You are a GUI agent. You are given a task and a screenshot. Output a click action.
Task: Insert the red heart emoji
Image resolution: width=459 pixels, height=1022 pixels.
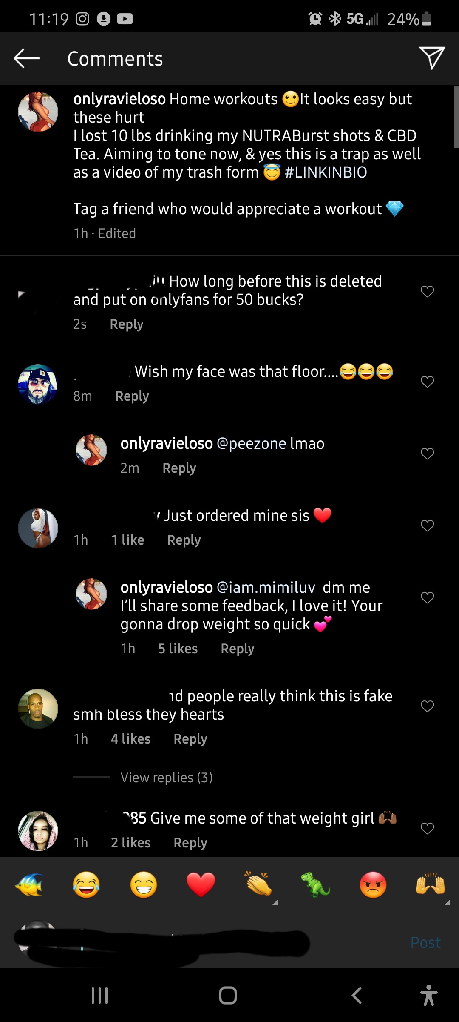tap(201, 884)
